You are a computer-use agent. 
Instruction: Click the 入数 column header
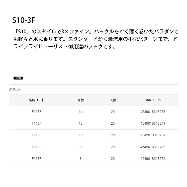113,100
